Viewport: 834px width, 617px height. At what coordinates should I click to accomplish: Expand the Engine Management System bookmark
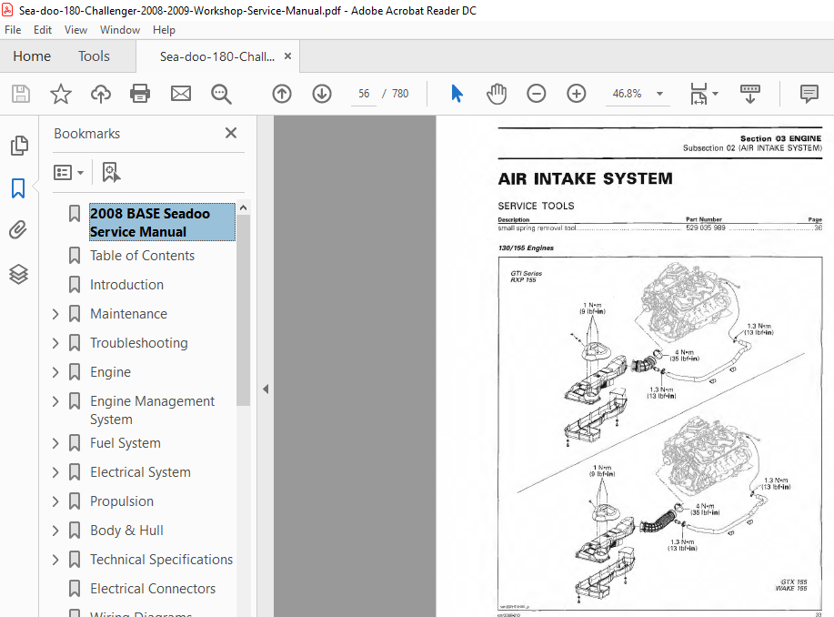pos(55,400)
